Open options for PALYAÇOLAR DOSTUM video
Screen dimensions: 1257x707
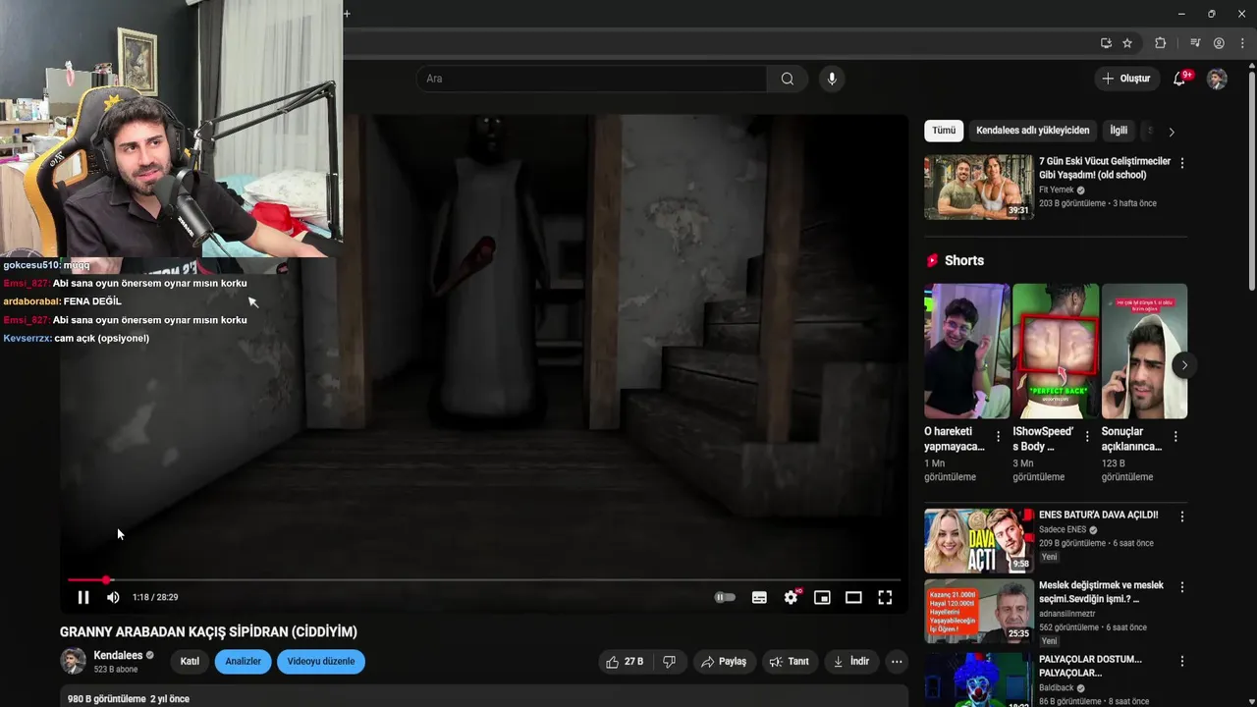[x=1181, y=661]
